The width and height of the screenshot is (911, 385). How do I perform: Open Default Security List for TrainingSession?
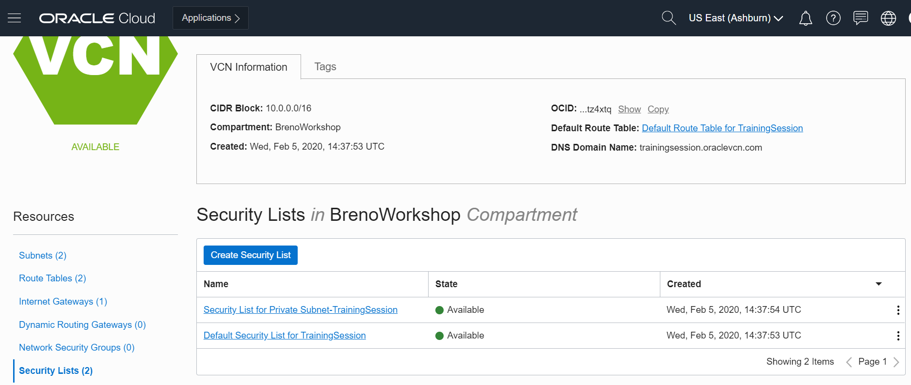click(x=285, y=336)
